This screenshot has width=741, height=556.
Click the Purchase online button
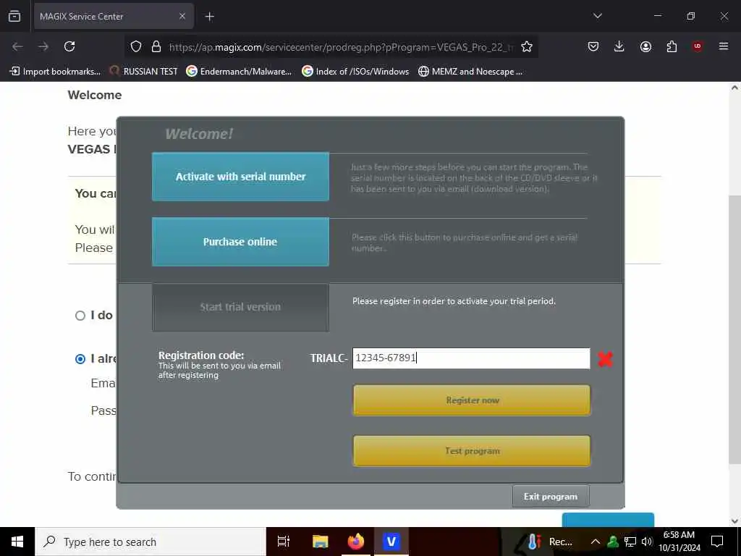[x=240, y=242]
